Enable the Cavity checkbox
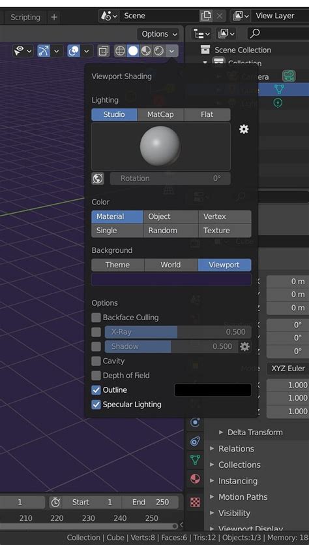The height and width of the screenshot is (545, 309). pos(96,361)
